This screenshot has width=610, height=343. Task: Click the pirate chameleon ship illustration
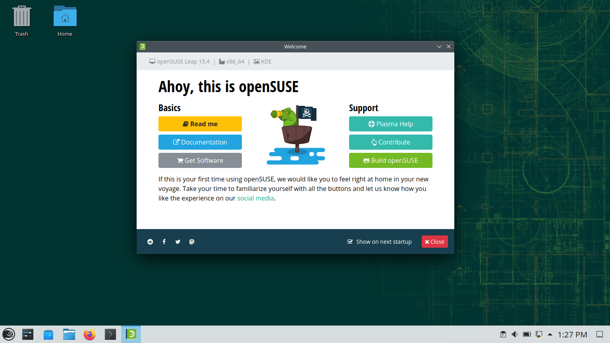[x=296, y=135]
